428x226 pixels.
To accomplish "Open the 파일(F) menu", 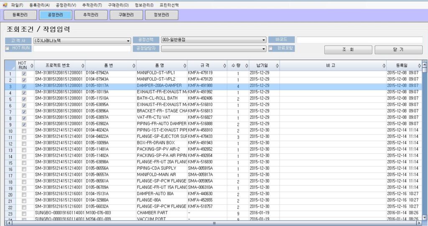I will coord(17,5).
